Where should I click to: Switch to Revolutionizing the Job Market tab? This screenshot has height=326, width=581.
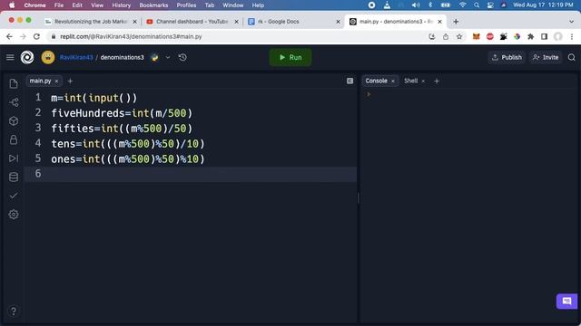click(91, 22)
